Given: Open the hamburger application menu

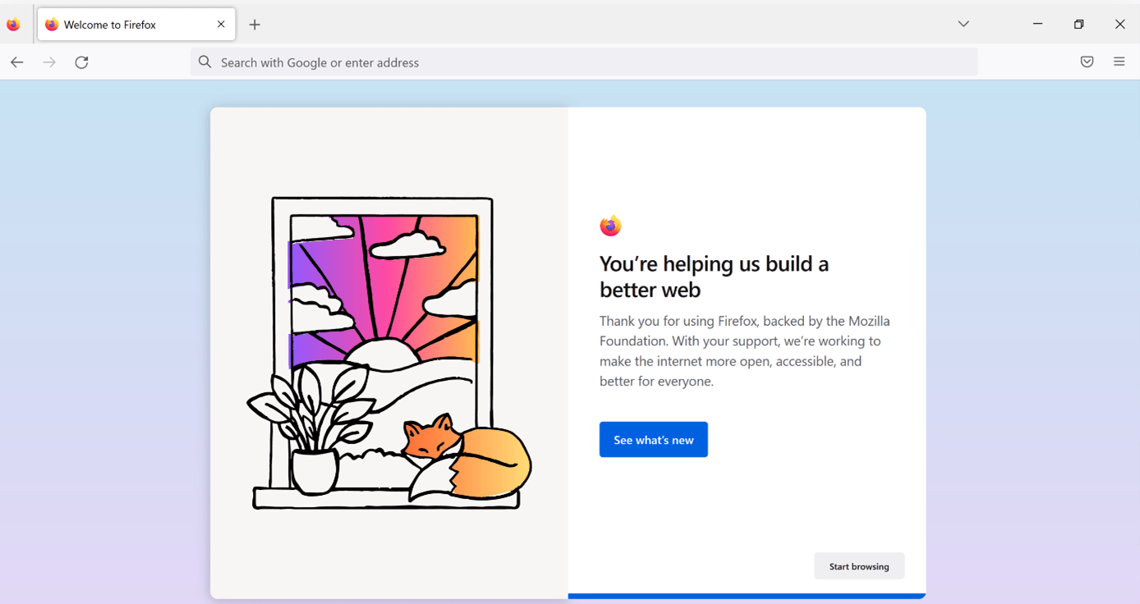Looking at the screenshot, I should (x=1119, y=62).
